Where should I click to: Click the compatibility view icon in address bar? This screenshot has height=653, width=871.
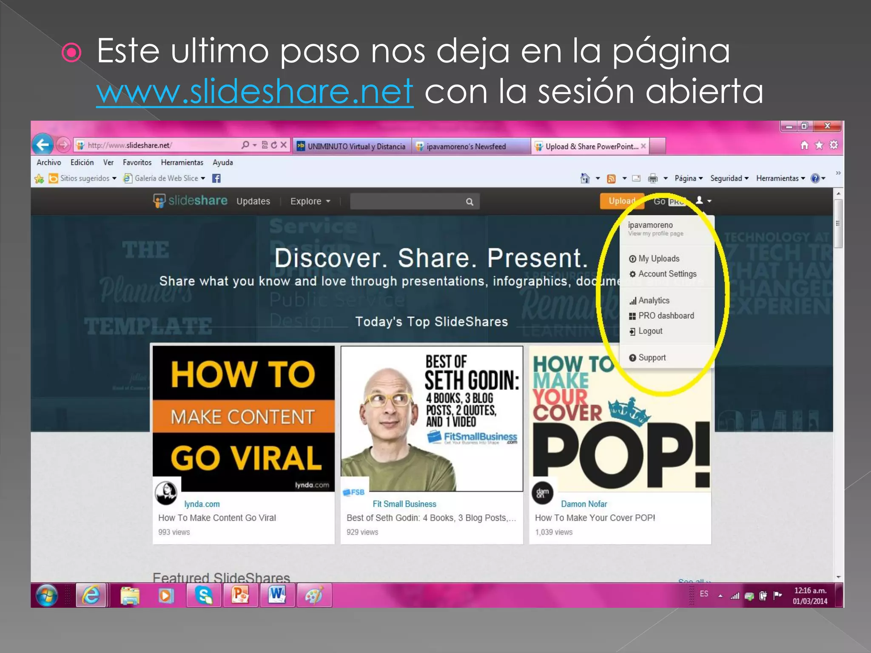pyautogui.click(x=265, y=145)
